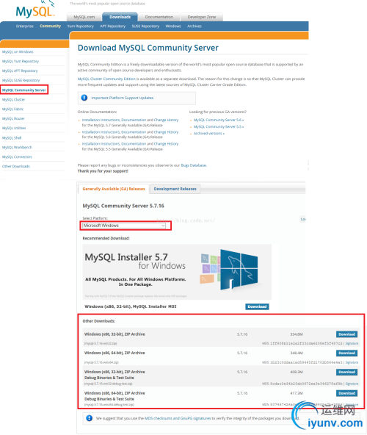Click Windows in the blue navigation bar
The height and width of the screenshot is (435, 367).
(173, 26)
